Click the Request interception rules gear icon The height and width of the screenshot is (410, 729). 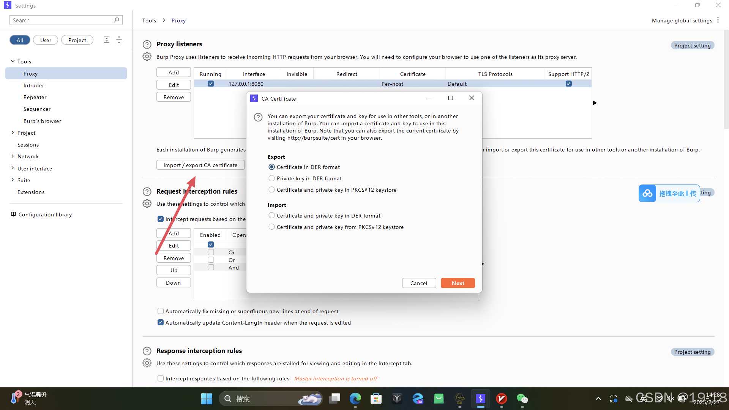click(x=147, y=204)
